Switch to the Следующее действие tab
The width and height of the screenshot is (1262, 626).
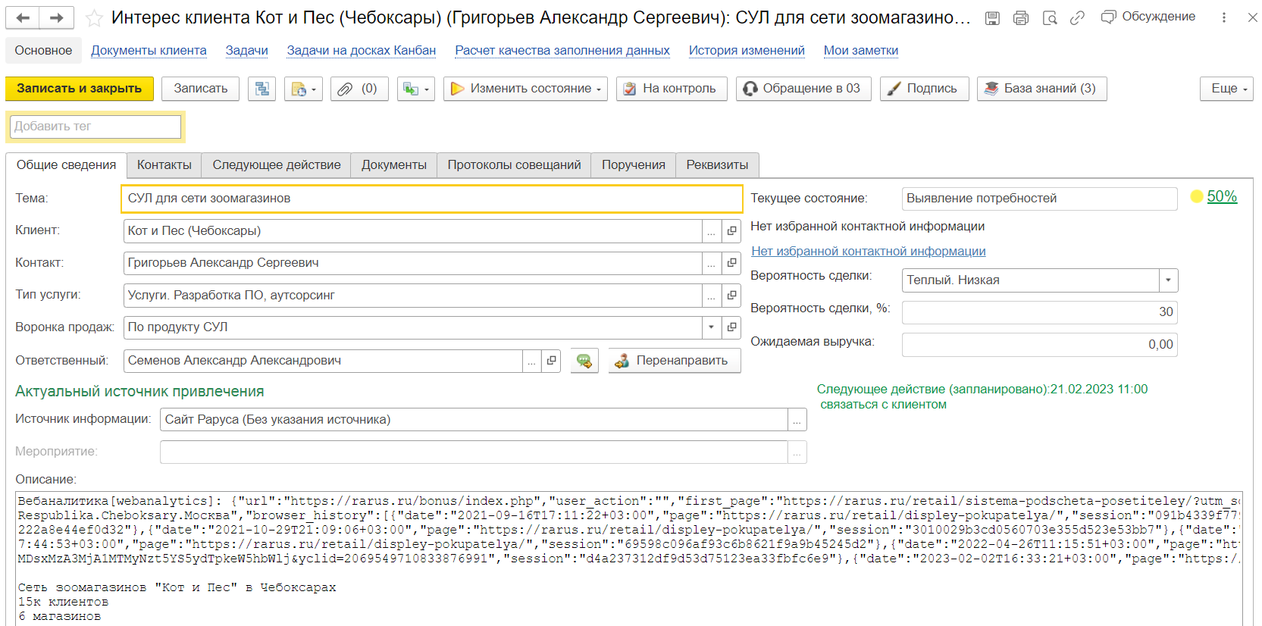(277, 165)
